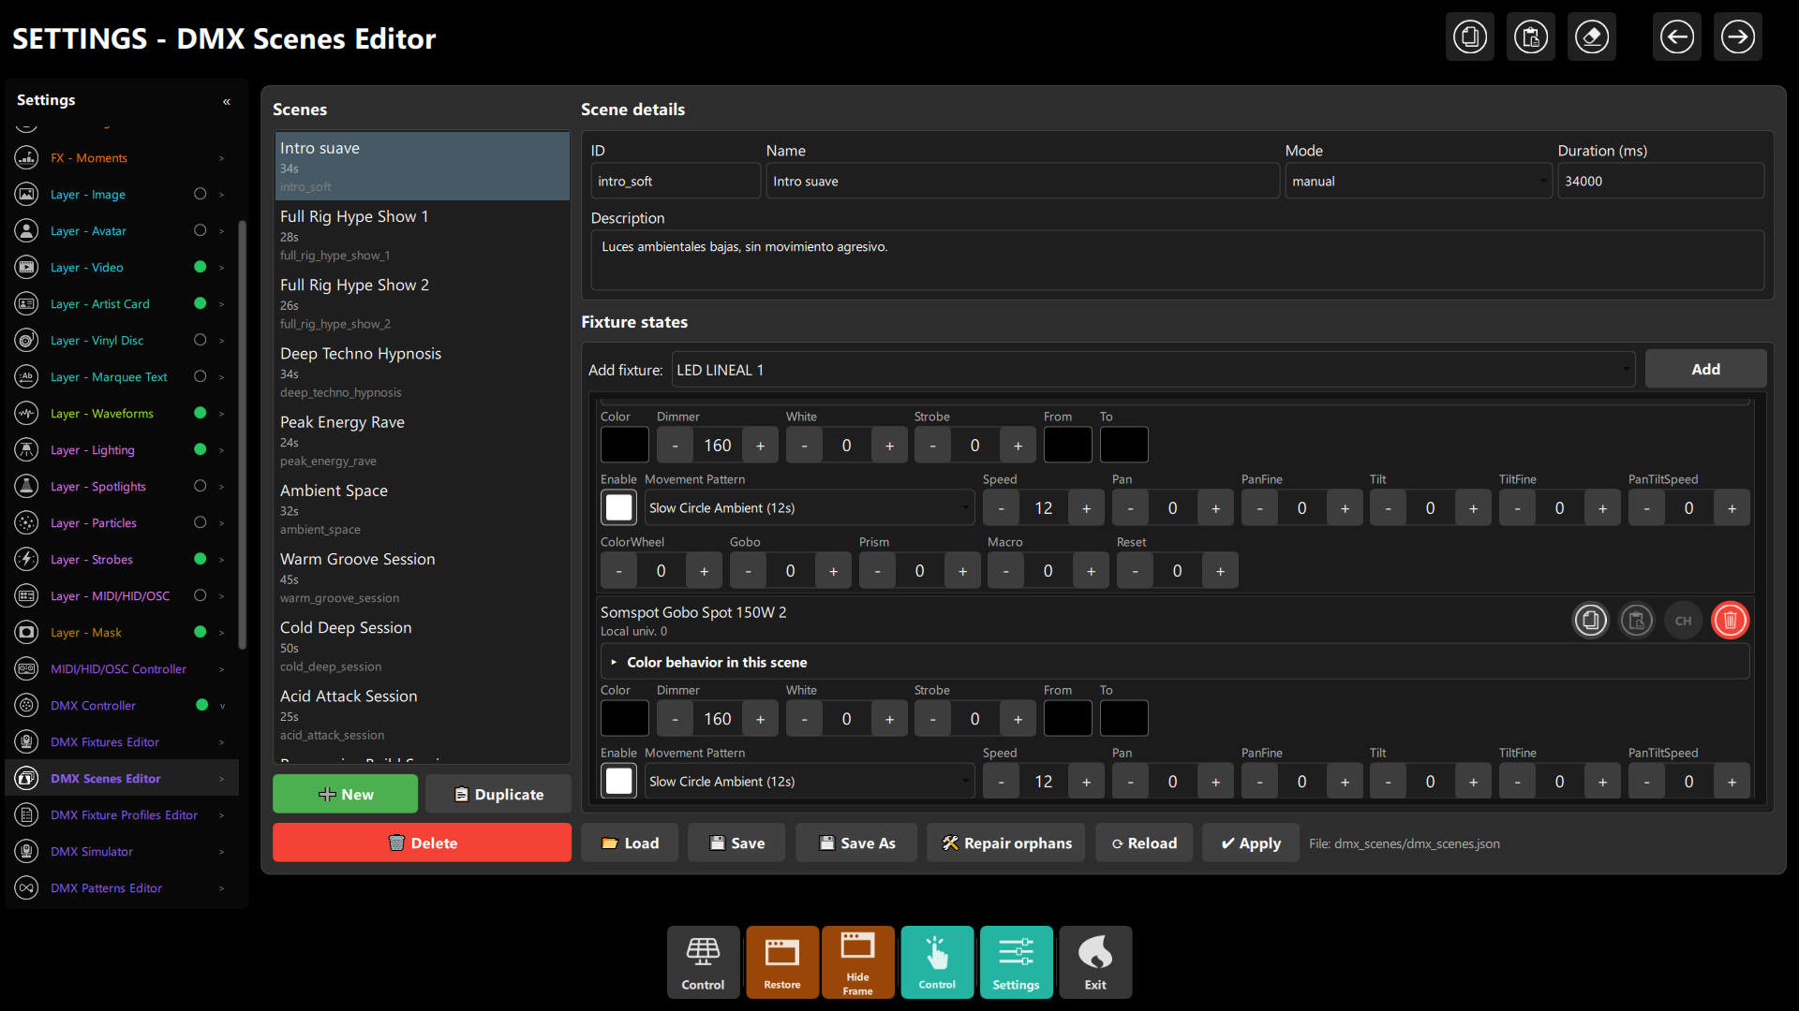This screenshot has width=1799, height=1011.
Task: Click the DMX Simulator sidebar icon
Action: [27, 852]
